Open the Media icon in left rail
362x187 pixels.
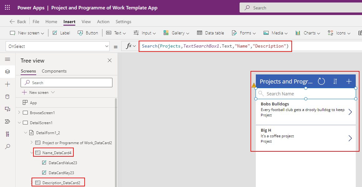7,109
